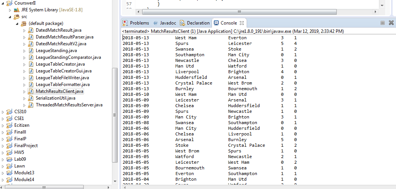The image size is (396, 189).
Task: Click the CourswerII project icon
Action: pos(9,3)
